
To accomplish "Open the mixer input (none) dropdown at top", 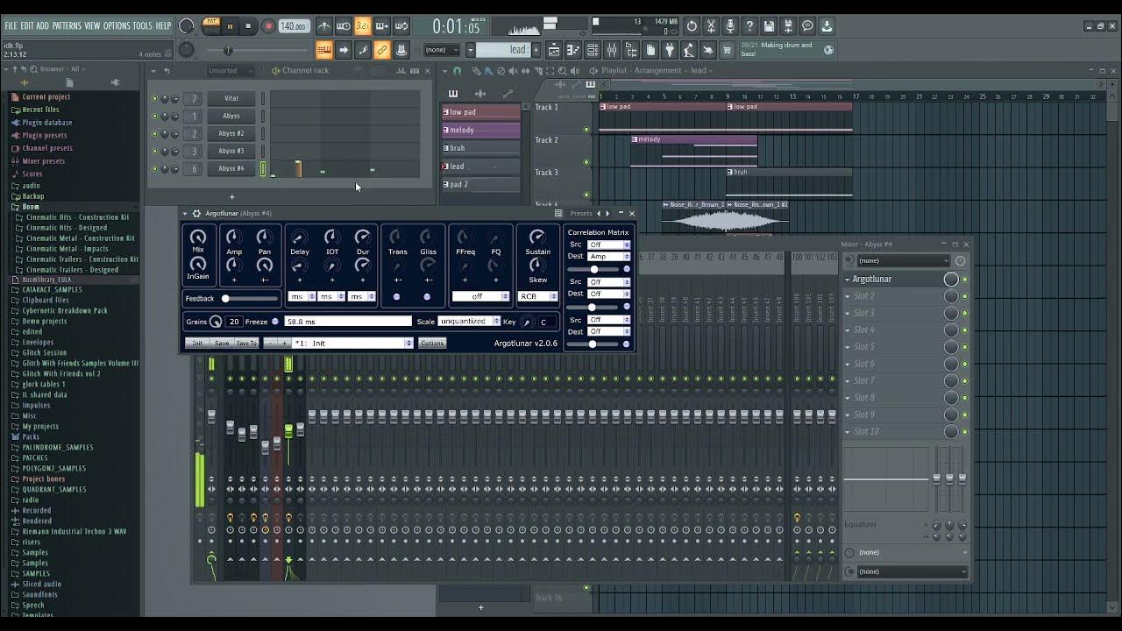I will (902, 260).
